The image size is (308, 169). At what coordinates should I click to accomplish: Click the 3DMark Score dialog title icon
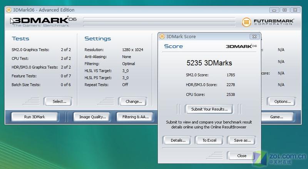pyautogui.click(x=162, y=36)
